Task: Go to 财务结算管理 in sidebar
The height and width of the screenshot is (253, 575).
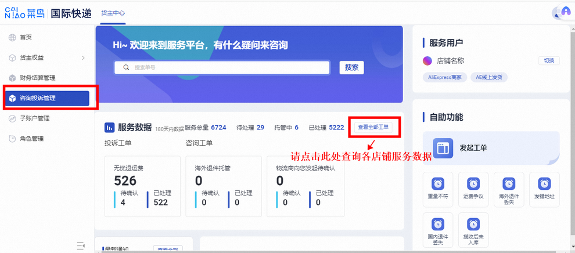Action: tap(37, 78)
